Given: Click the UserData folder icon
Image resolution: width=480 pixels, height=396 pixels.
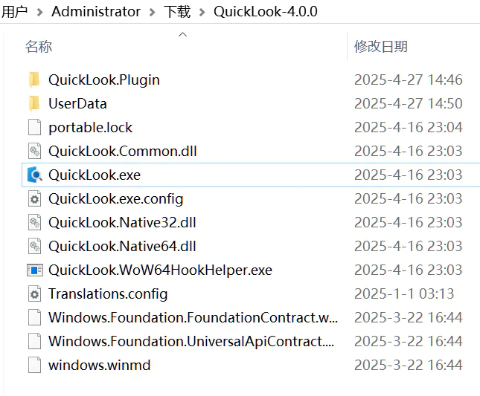Looking at the screenshot, I should pyautogui.click(x=34, y=103).
